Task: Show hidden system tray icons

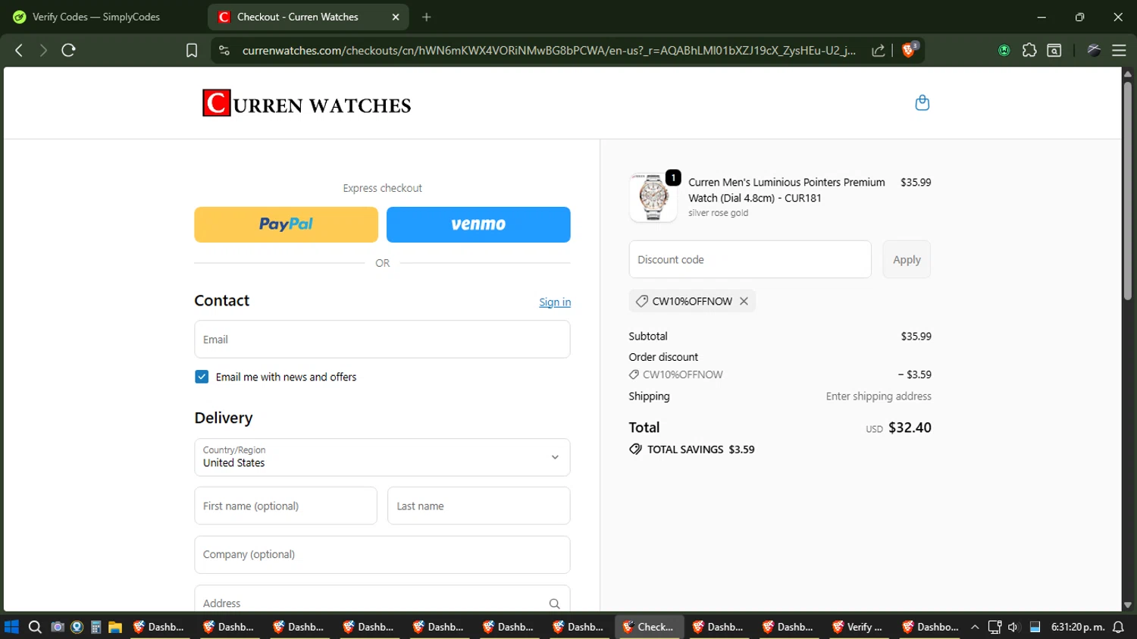Action: (975, 627)
